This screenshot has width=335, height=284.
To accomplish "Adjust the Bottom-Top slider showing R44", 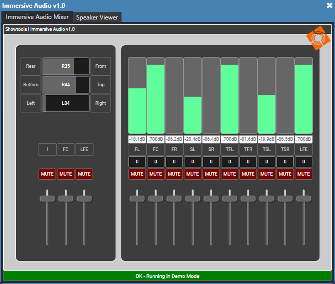I will 66,85.
